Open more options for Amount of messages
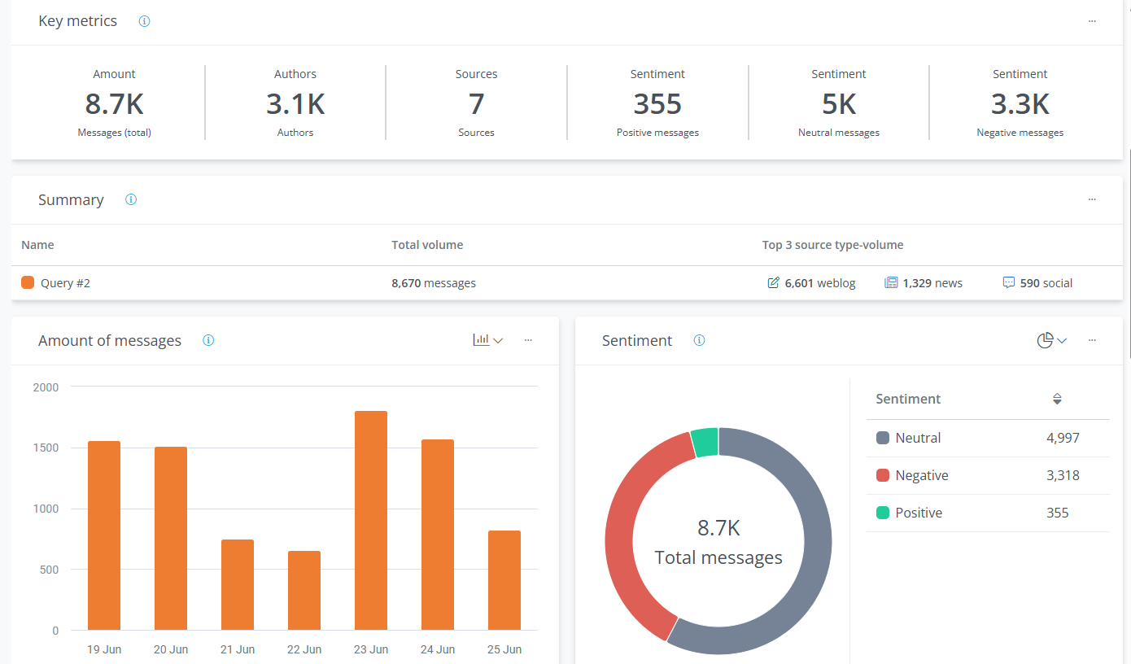Viewport: 1131px width, 664px height. click(x=528, y=340)
